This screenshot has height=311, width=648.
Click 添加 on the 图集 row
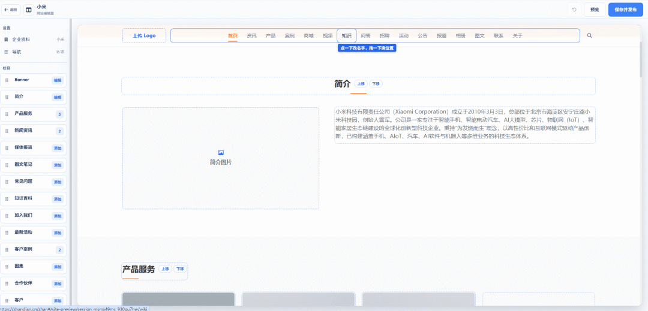coord(57,267)
